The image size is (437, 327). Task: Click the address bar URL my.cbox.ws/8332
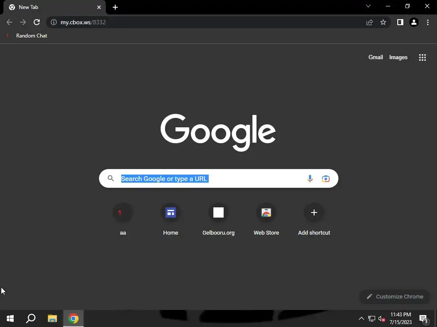83,22
